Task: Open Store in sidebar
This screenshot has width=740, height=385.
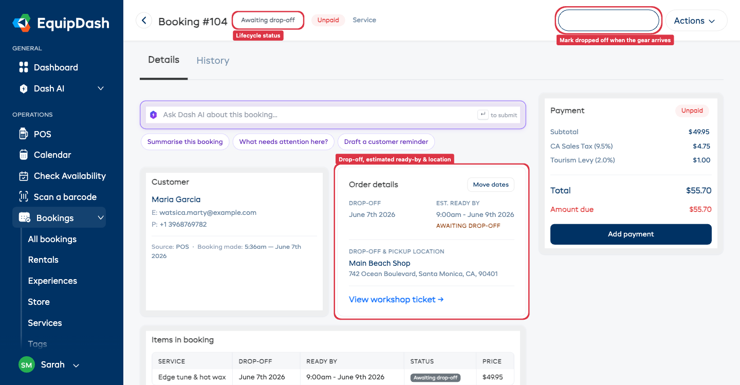Action: point(39,302)
